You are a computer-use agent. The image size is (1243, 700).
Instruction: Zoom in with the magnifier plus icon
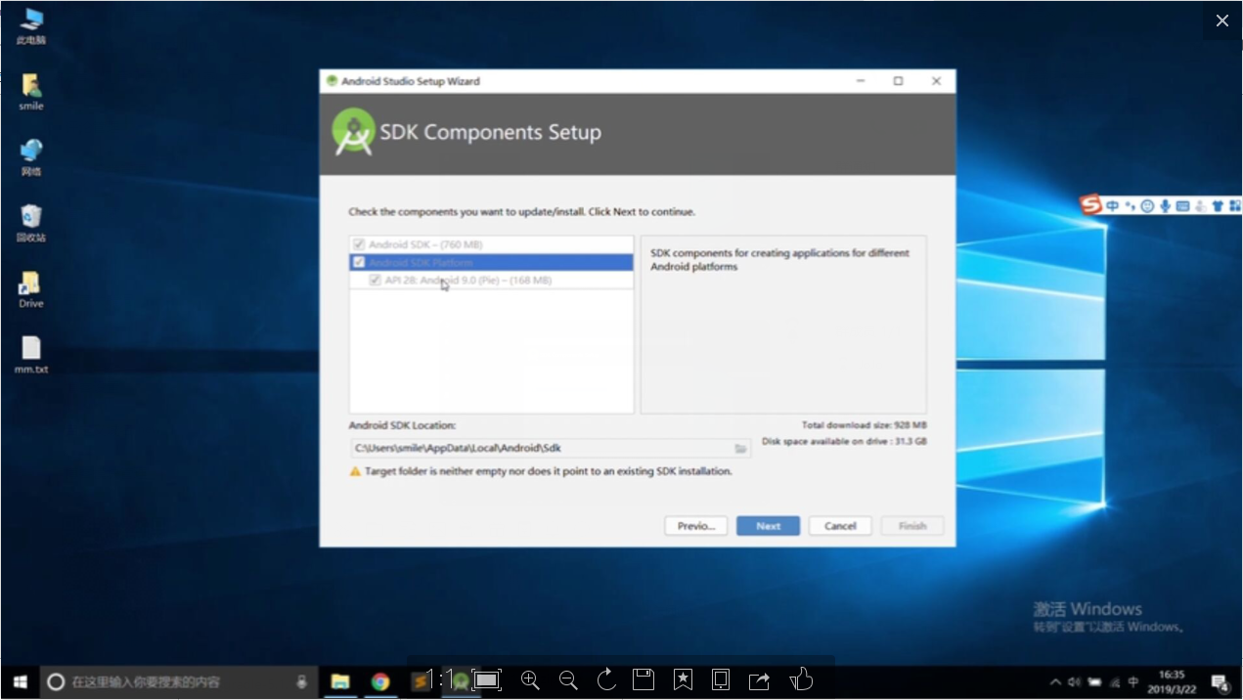[530, 679]
